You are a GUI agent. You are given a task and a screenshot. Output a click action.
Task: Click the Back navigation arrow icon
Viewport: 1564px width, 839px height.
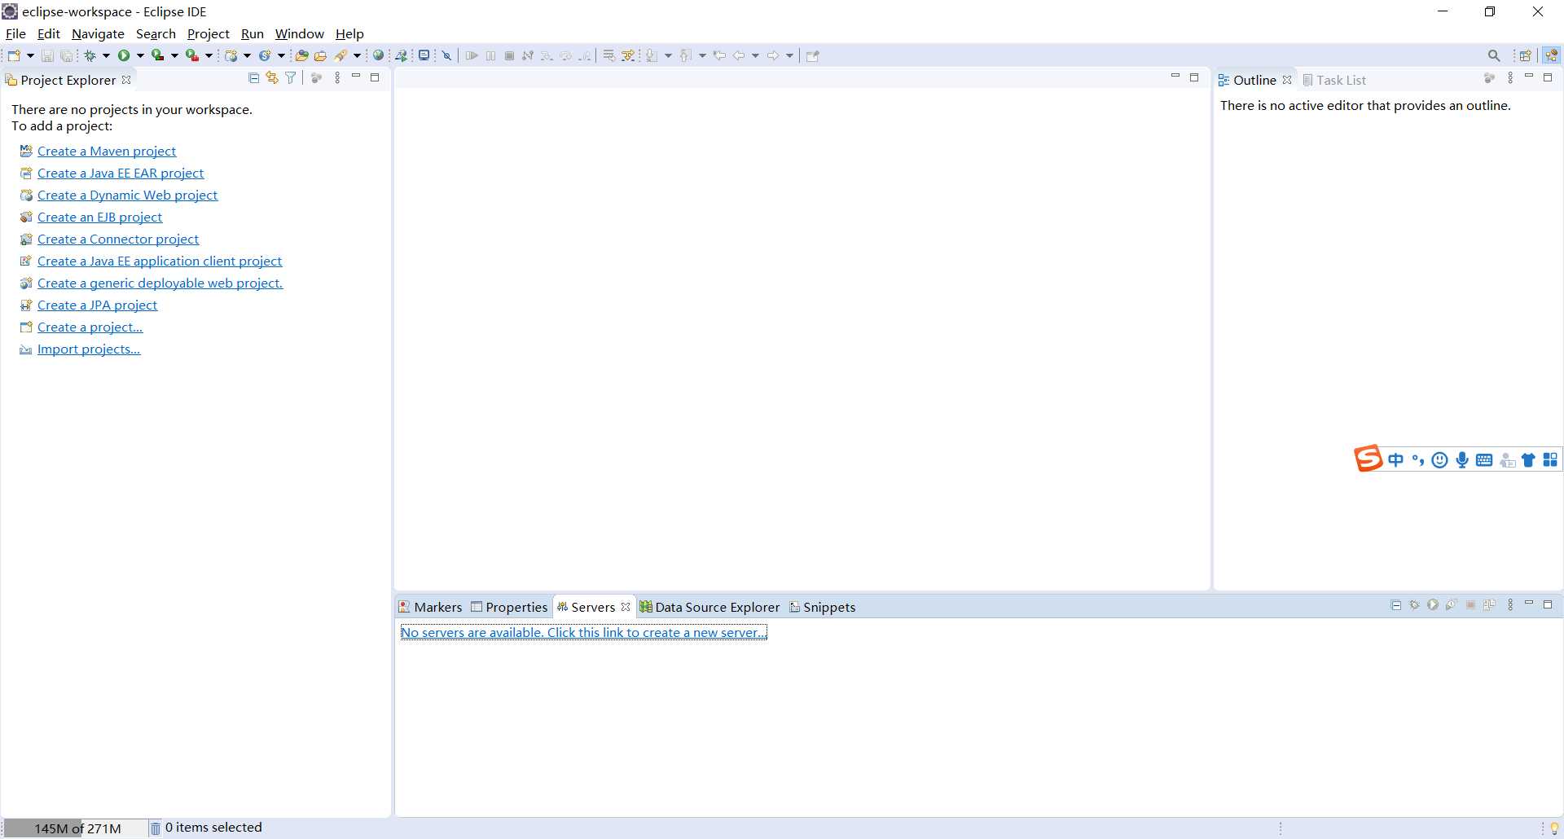click(x=739, y=55)
